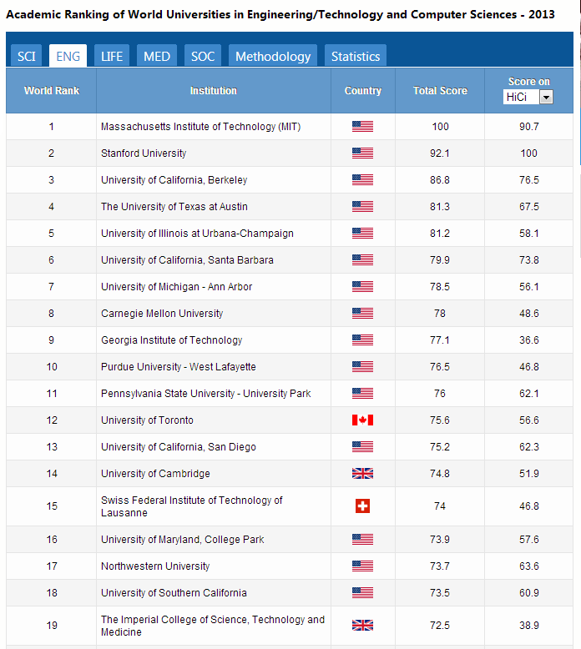Click the US flag in MIT row
581x649 pixels.
pyautogui.click(x=363, y=126)
